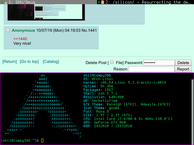Click the /silicon/ tab favicon

coord(102,2)
